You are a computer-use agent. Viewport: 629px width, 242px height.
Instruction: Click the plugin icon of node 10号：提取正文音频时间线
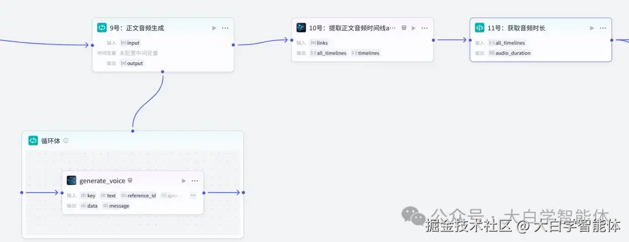(301, 28)
